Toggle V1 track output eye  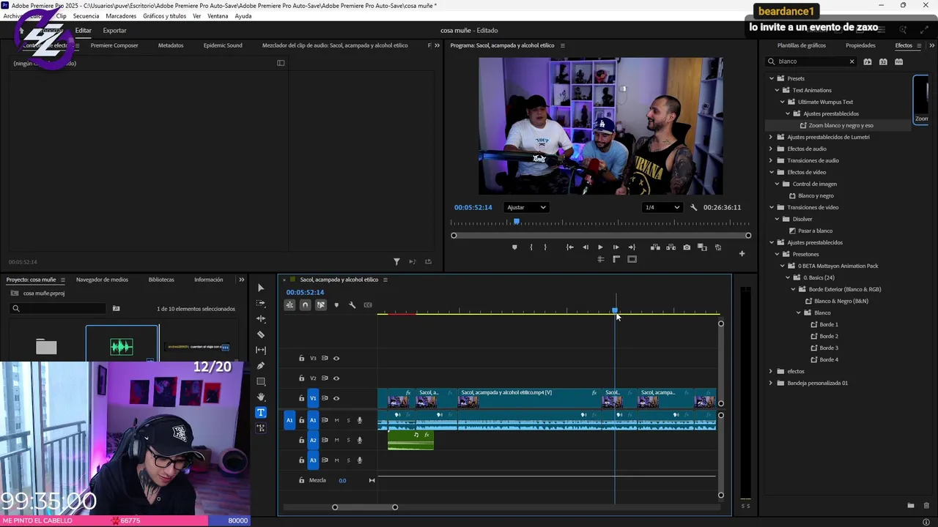coord(336,398)
